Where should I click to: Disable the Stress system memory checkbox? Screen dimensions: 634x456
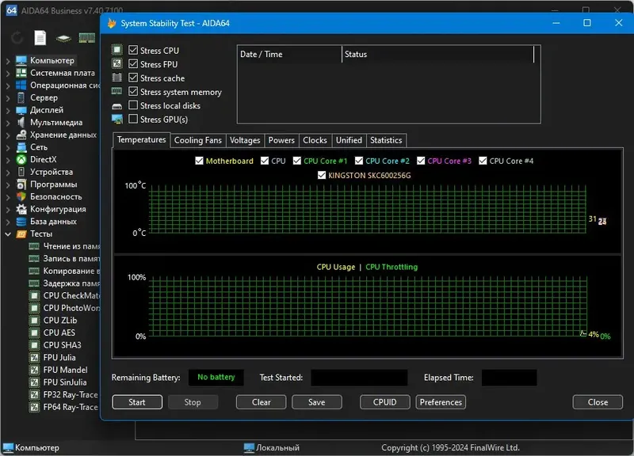pos(132,92)
